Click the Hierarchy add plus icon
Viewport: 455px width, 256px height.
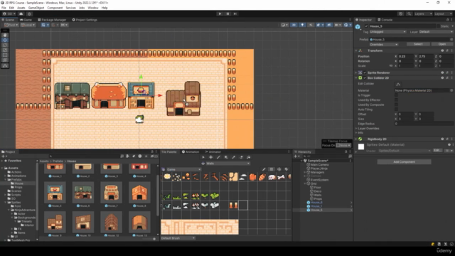pos(296,156)
